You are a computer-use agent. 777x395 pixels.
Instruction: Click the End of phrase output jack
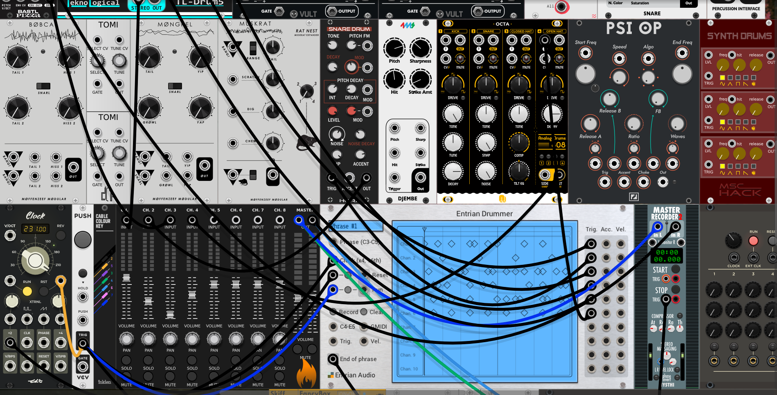coord(333,359)
